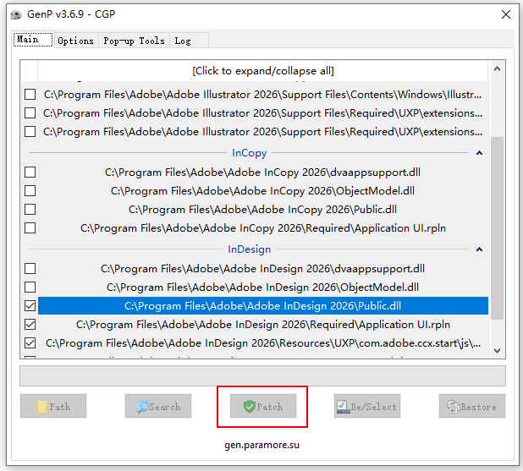Viewport: 523px width, 471px height.
Task: Uncheck the InDesign Public.dll checkbox
Action: 30,305
